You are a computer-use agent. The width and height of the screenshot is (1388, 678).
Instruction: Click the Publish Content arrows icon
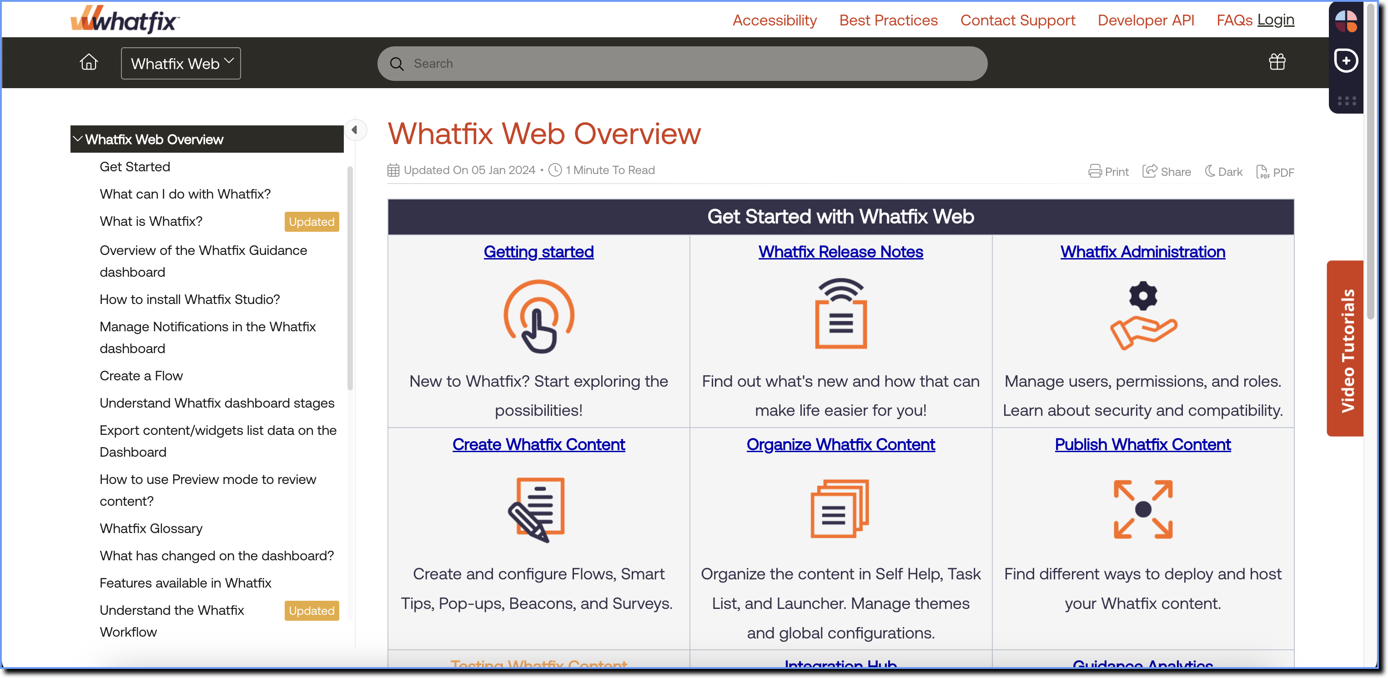[x=1143, y=509]
